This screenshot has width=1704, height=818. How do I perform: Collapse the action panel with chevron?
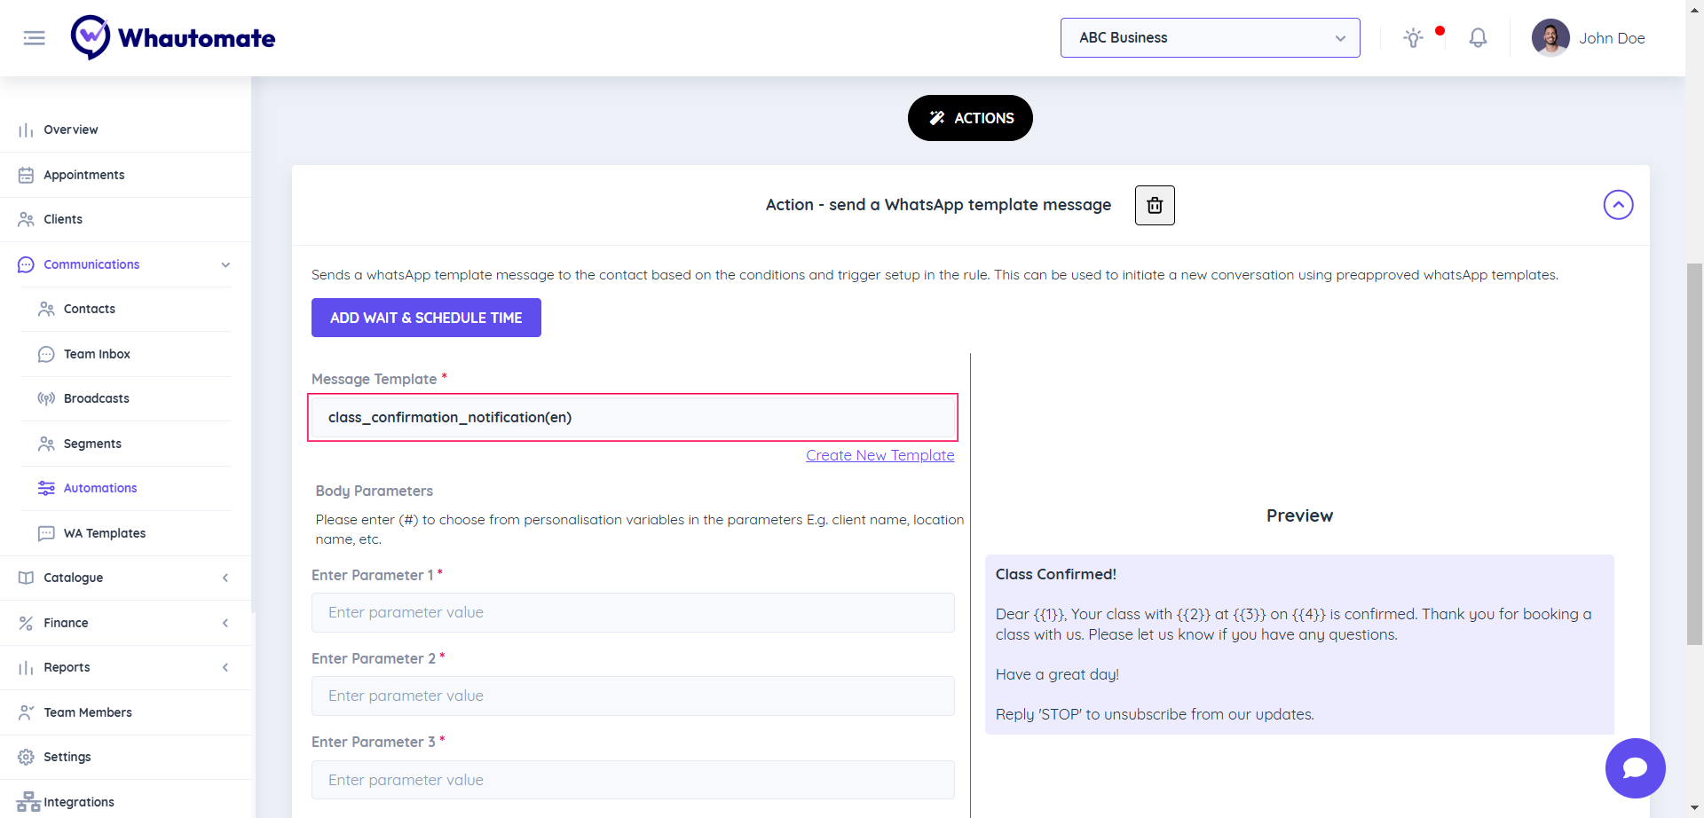1618,205
